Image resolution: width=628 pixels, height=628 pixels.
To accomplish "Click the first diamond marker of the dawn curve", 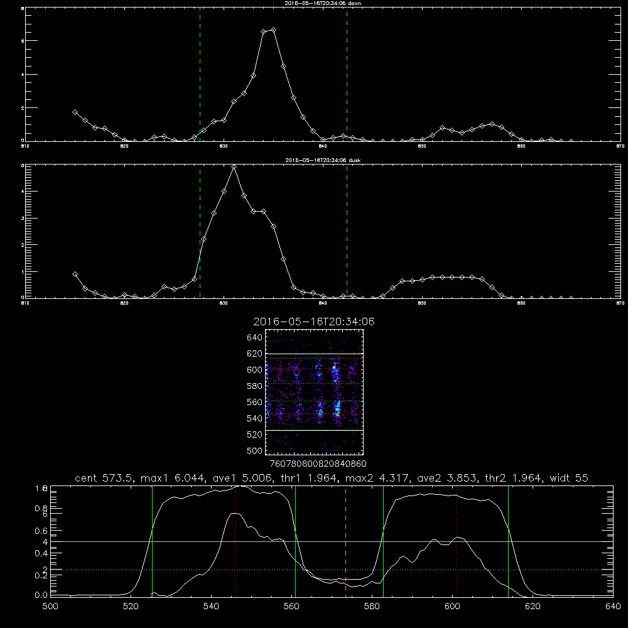I will click(75, 112).
